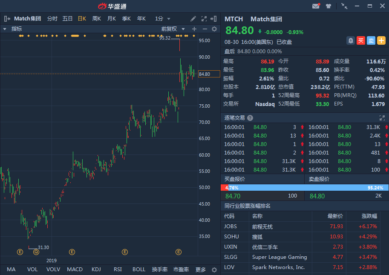Expand the chart to fullscreen
The image size is (389, 275).
tap(204, 19)
